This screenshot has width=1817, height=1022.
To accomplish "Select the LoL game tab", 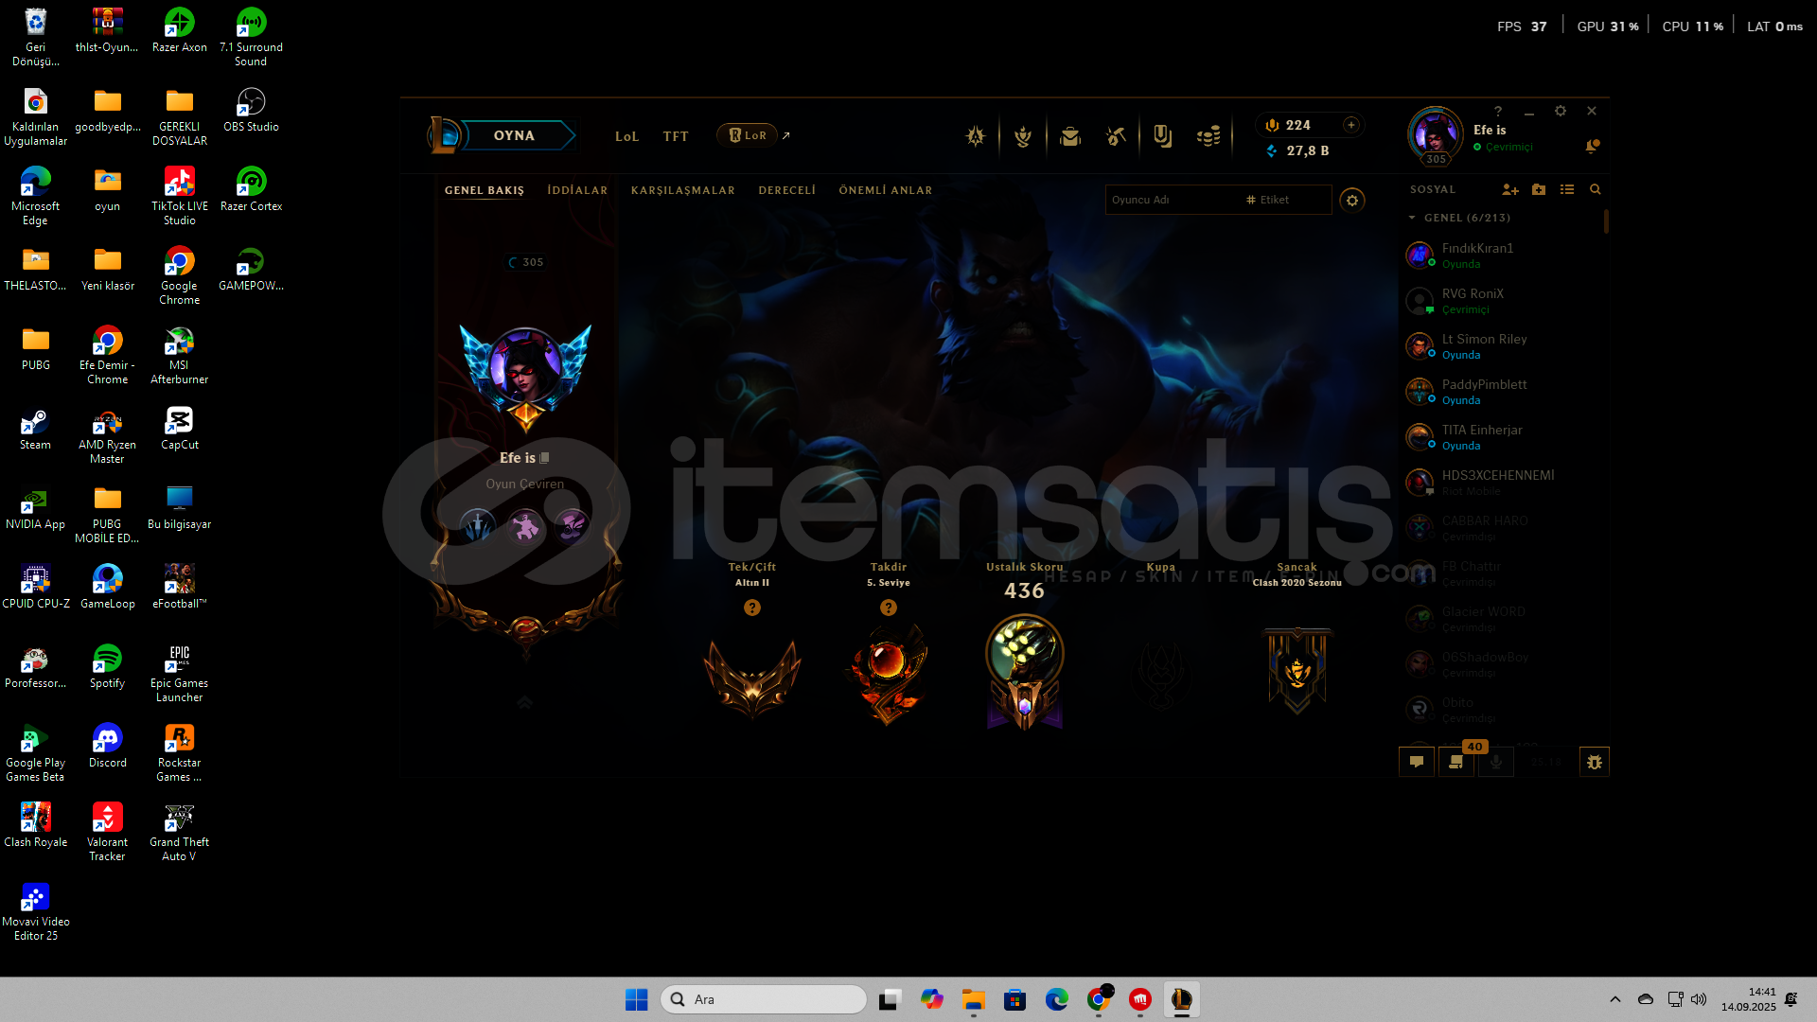I will (x=627, y=136).
